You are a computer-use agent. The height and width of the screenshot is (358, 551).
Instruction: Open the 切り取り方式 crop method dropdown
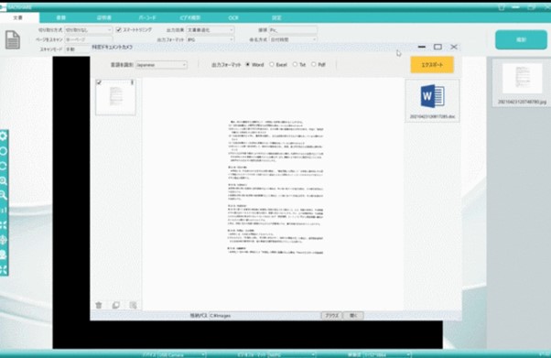click(88, 30)
